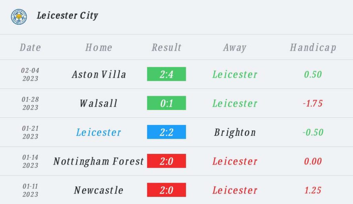Click the 2:0 result for Newcastle
This screenshot has width=353, height=204.
tap(167, 190)
